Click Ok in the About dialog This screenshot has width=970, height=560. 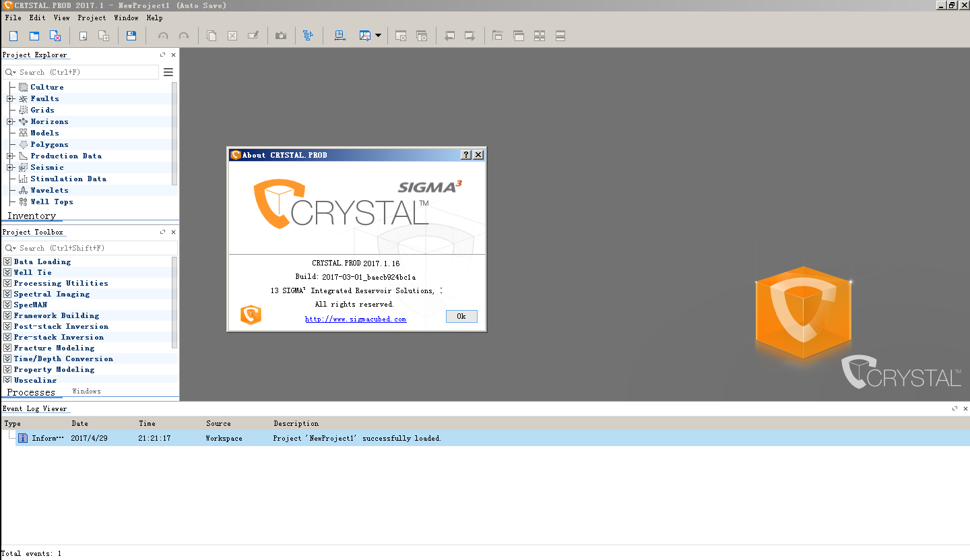click(461, 316)
